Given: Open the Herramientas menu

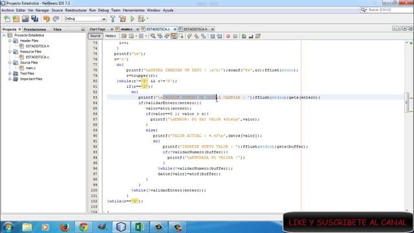Looking at the screenshot, I should tap(134, 10).
